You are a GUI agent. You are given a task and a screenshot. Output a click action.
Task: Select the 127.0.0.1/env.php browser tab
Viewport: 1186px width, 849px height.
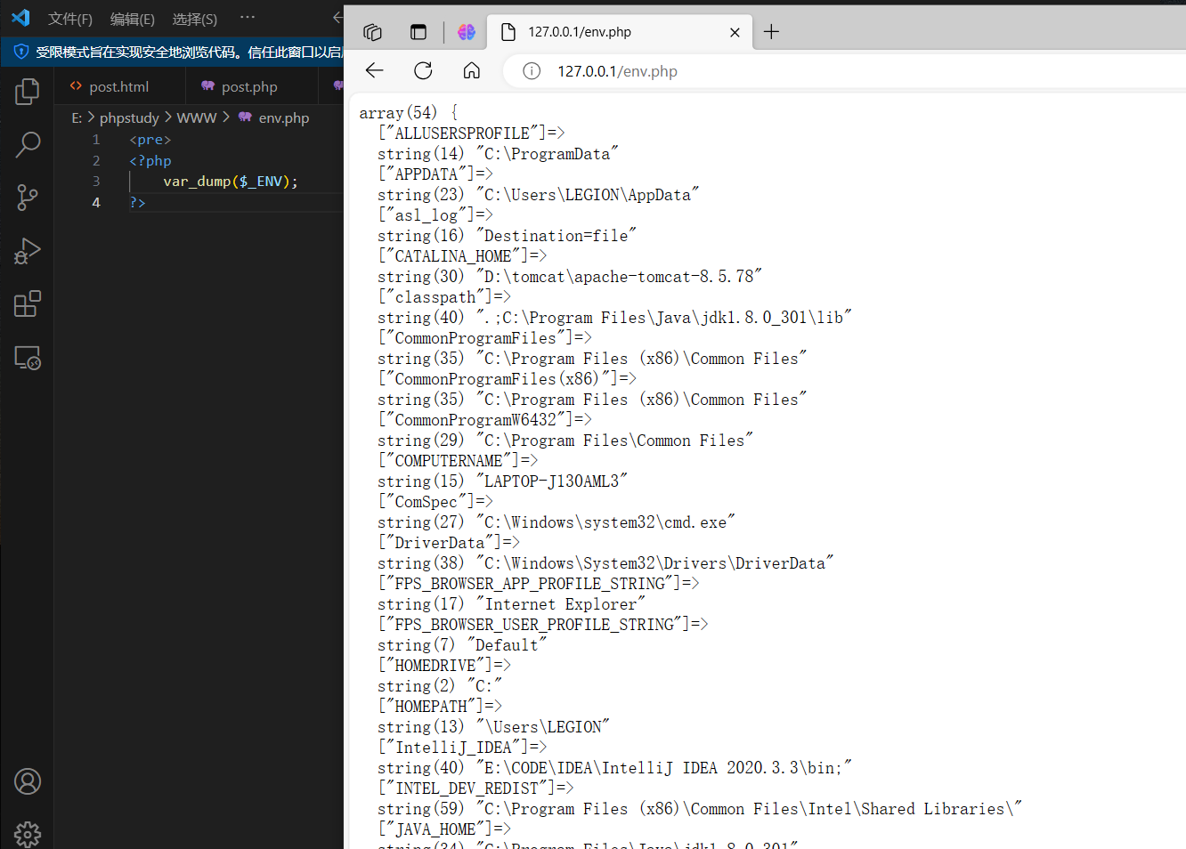pos(621,32)
